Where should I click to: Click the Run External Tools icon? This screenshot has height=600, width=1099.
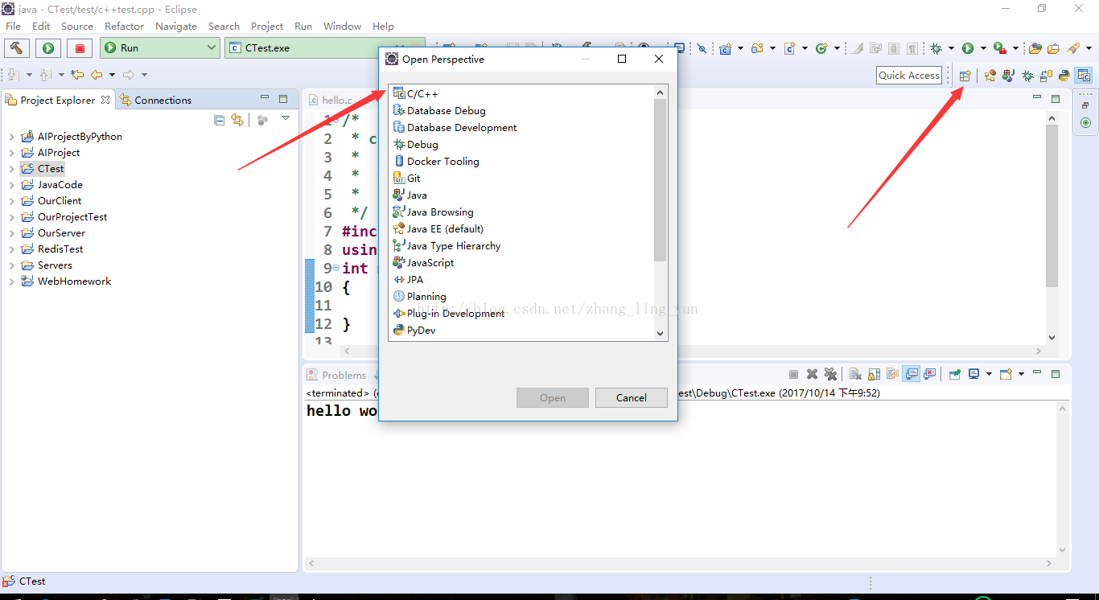click(1000, 48)
